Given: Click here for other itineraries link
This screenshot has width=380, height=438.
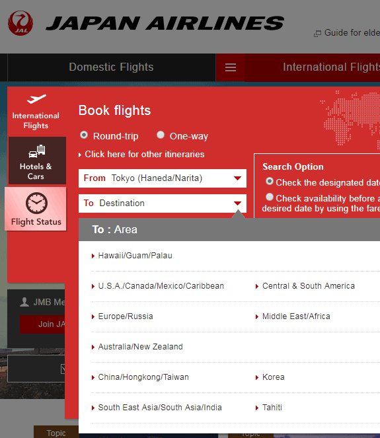Looking at the screenshot, I should click(x=141, y=155).
